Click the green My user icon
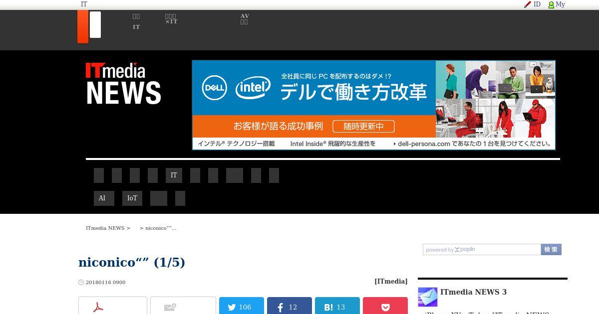The width and height of the screenshot is (599, 314). [551, 5]
